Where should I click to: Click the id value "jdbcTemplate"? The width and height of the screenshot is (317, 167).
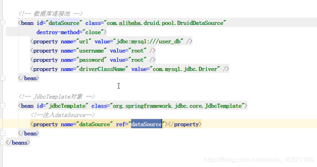[x=67, y=106]
